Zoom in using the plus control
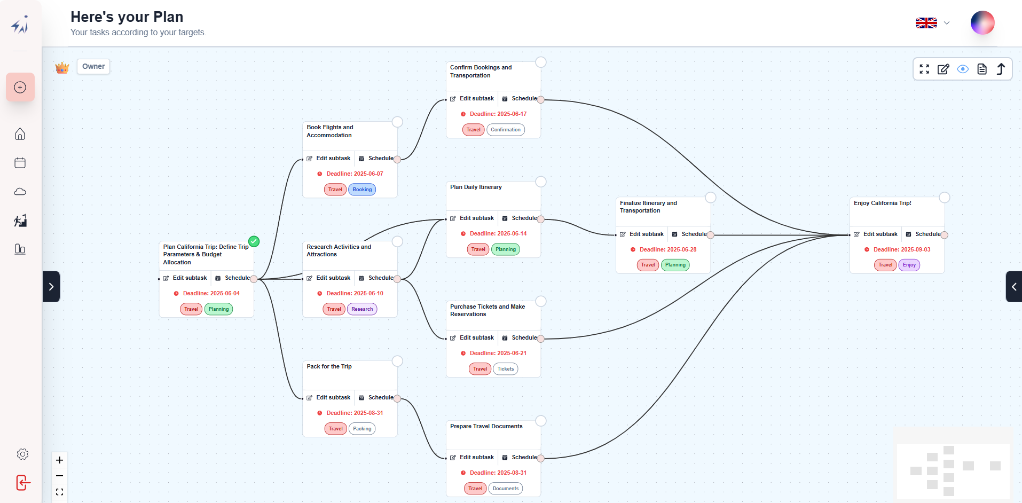The height and width of the screenshot is (503, 1022). [60, 460]
